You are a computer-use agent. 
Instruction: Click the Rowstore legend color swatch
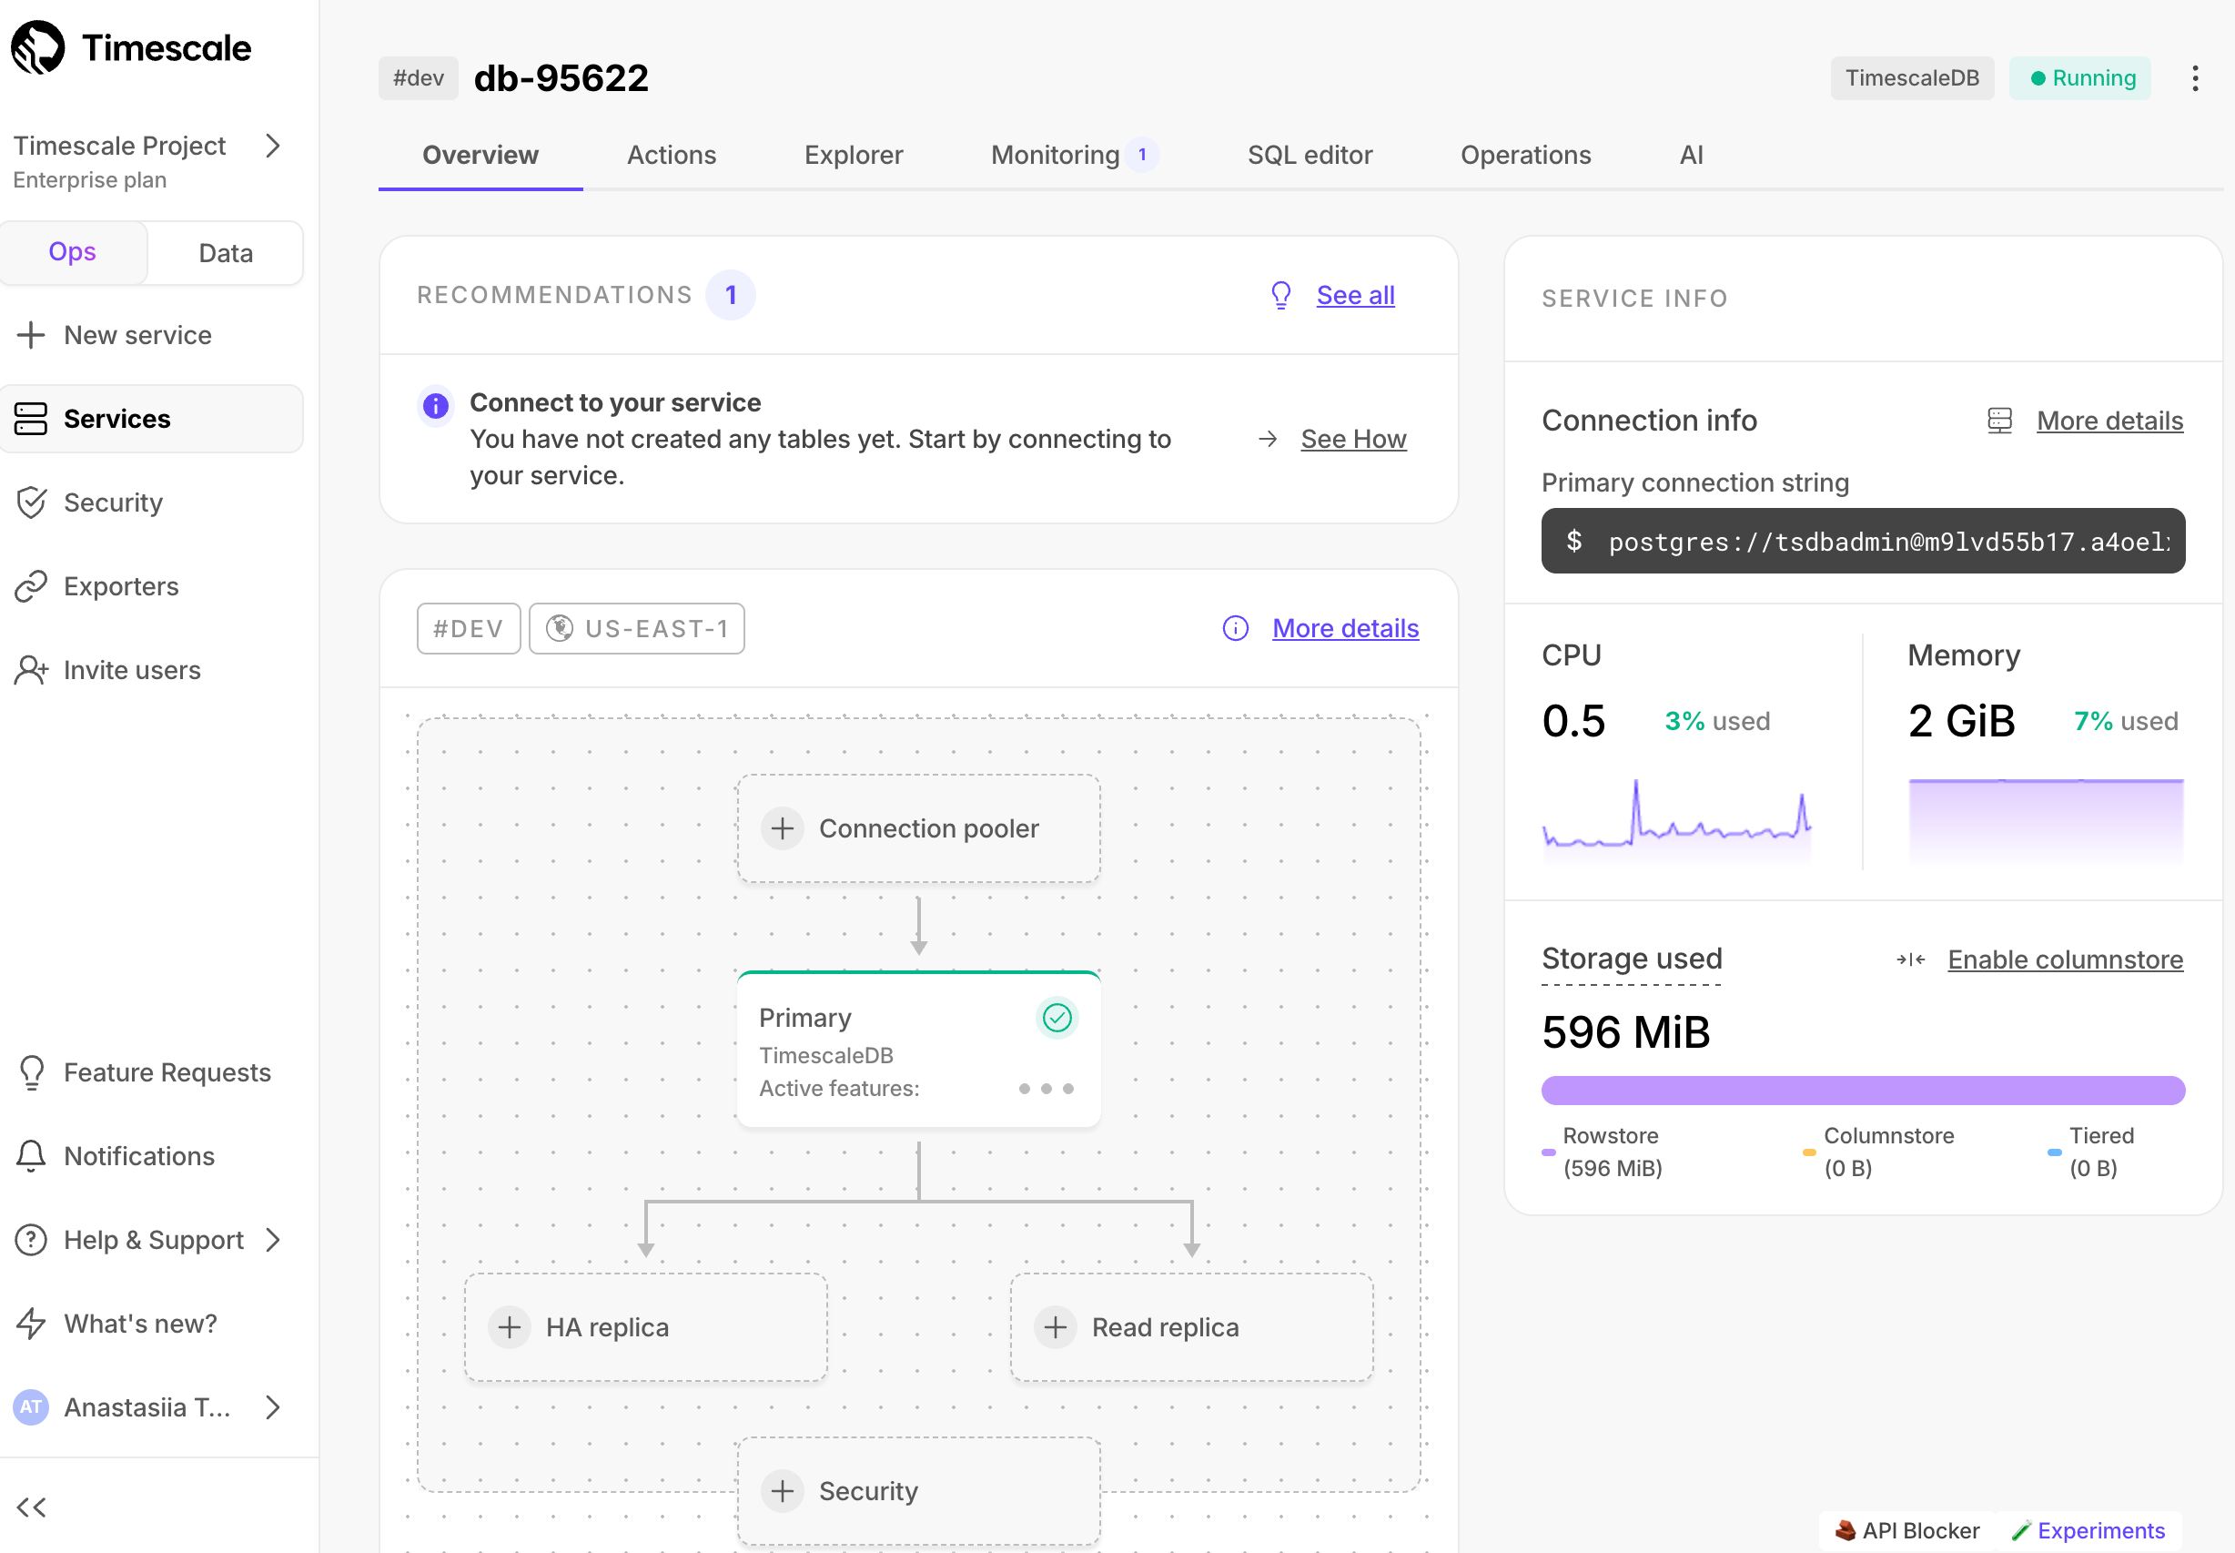coord(1548,1152)
